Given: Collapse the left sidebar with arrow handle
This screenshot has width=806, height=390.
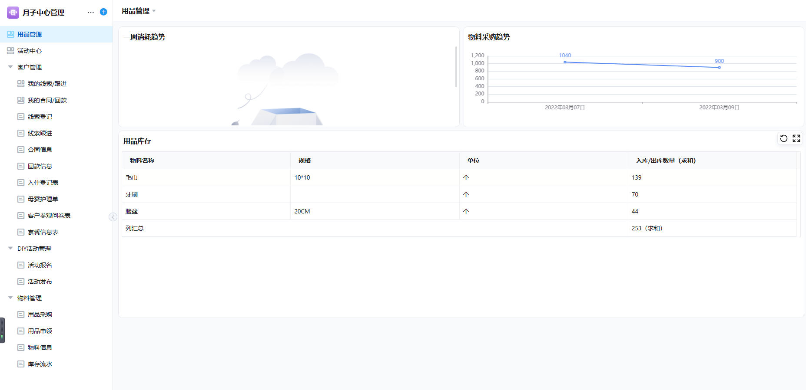Looking at the screenshot, I should (x=113, y=217).
